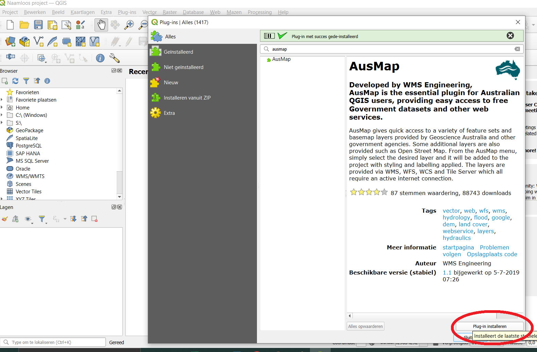Image resolution: width=537 pixels, height=352 pixels.
Task: Refresh the Browser panel
Action: click(x=15, y=81)
